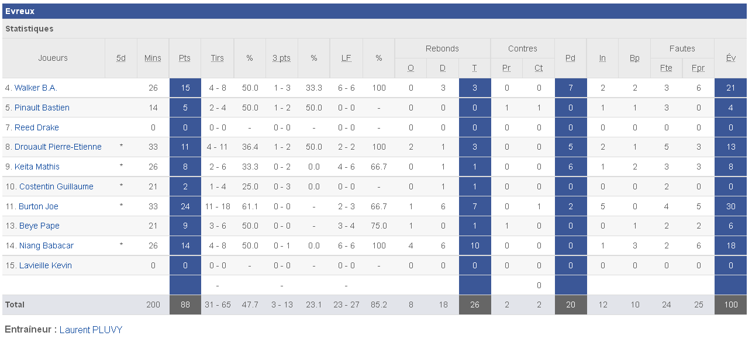Click the 3 pts column header

point(281,58)
